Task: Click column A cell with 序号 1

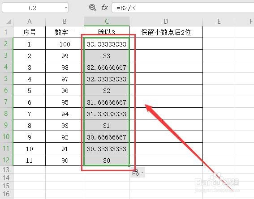Action: [x=29, y=44]
